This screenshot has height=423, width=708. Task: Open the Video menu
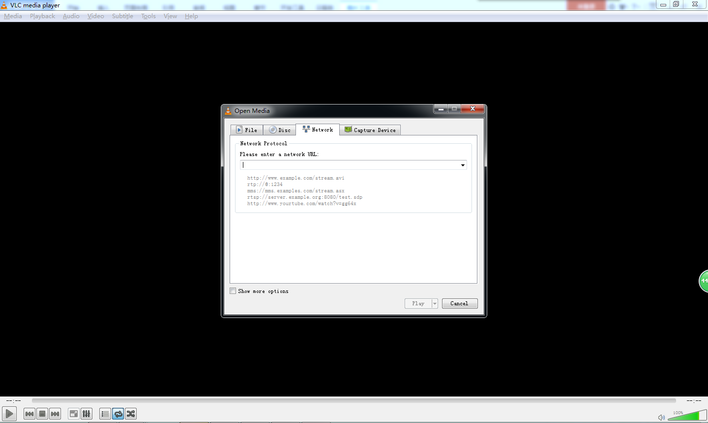(95, 16)
